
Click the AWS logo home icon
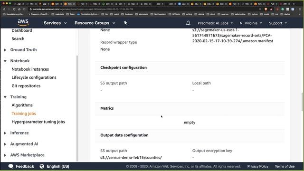coord(23,23)
